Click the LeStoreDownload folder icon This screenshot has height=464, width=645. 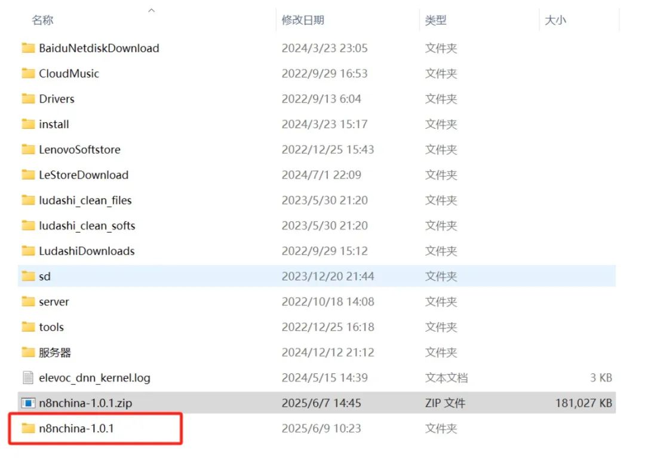point(28,175)
